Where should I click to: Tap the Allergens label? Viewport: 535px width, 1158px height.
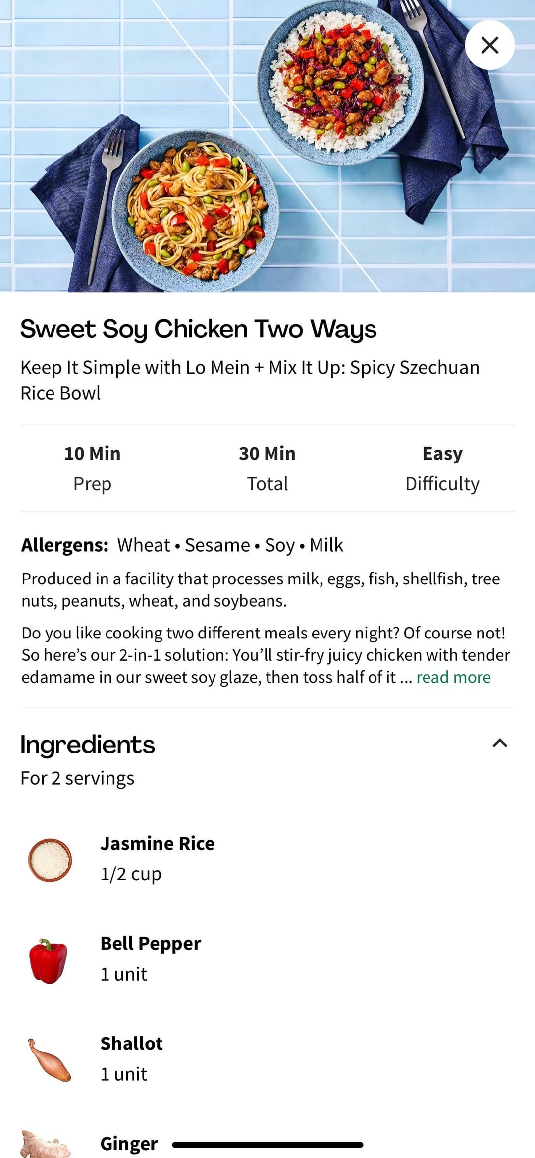[x=65, y=545]
